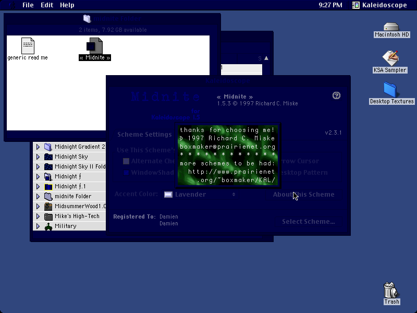The width and height of the screenshot is (417, 313).
Task: Select the midnite Folder icon in list
Action: [48, 197]
